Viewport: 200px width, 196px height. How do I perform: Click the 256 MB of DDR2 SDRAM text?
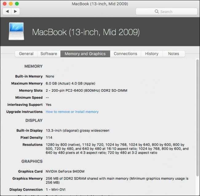117,180
